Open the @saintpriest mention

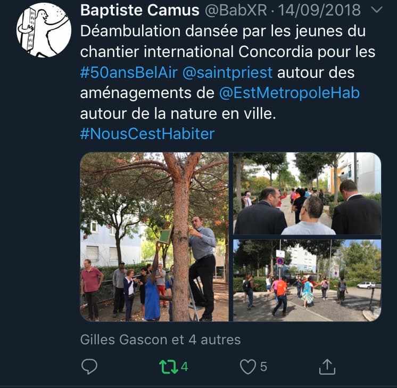click(x=227, y=72)
